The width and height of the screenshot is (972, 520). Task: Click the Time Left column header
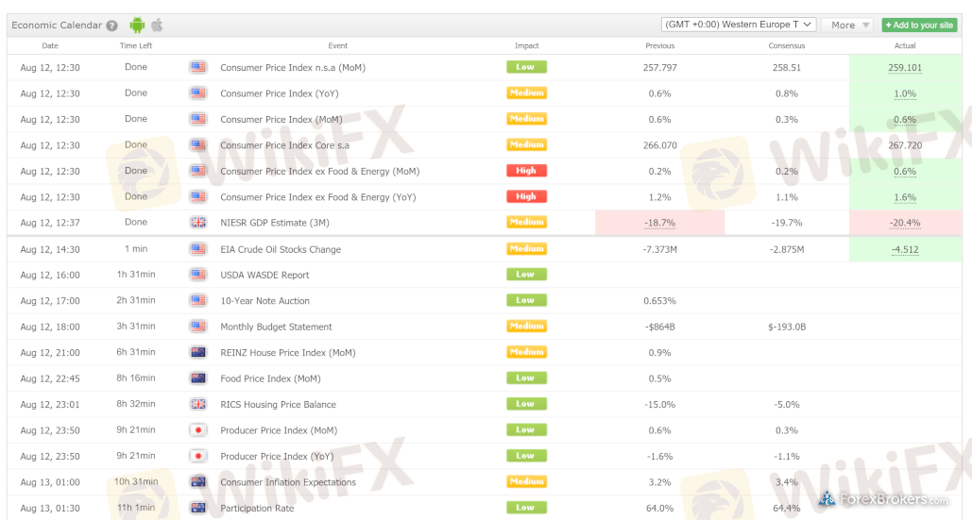point(136,45)
